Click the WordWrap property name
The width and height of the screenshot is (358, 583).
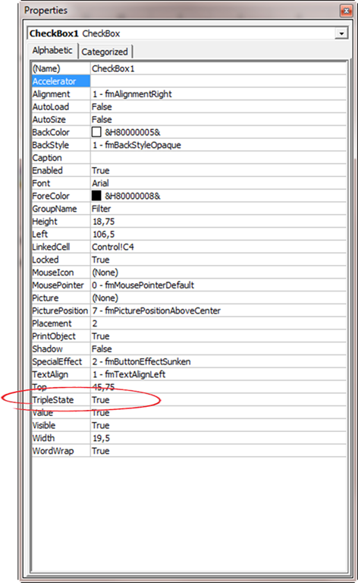tap(53, 451)
